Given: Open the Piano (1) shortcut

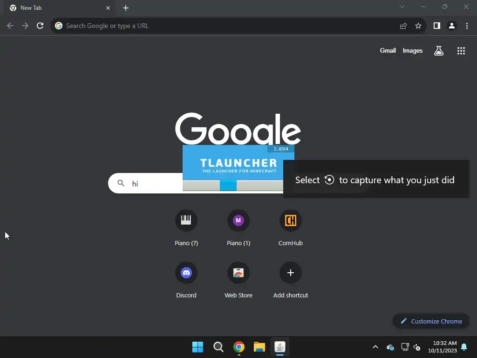Looking at the screenshot, I should click(238, 227).
